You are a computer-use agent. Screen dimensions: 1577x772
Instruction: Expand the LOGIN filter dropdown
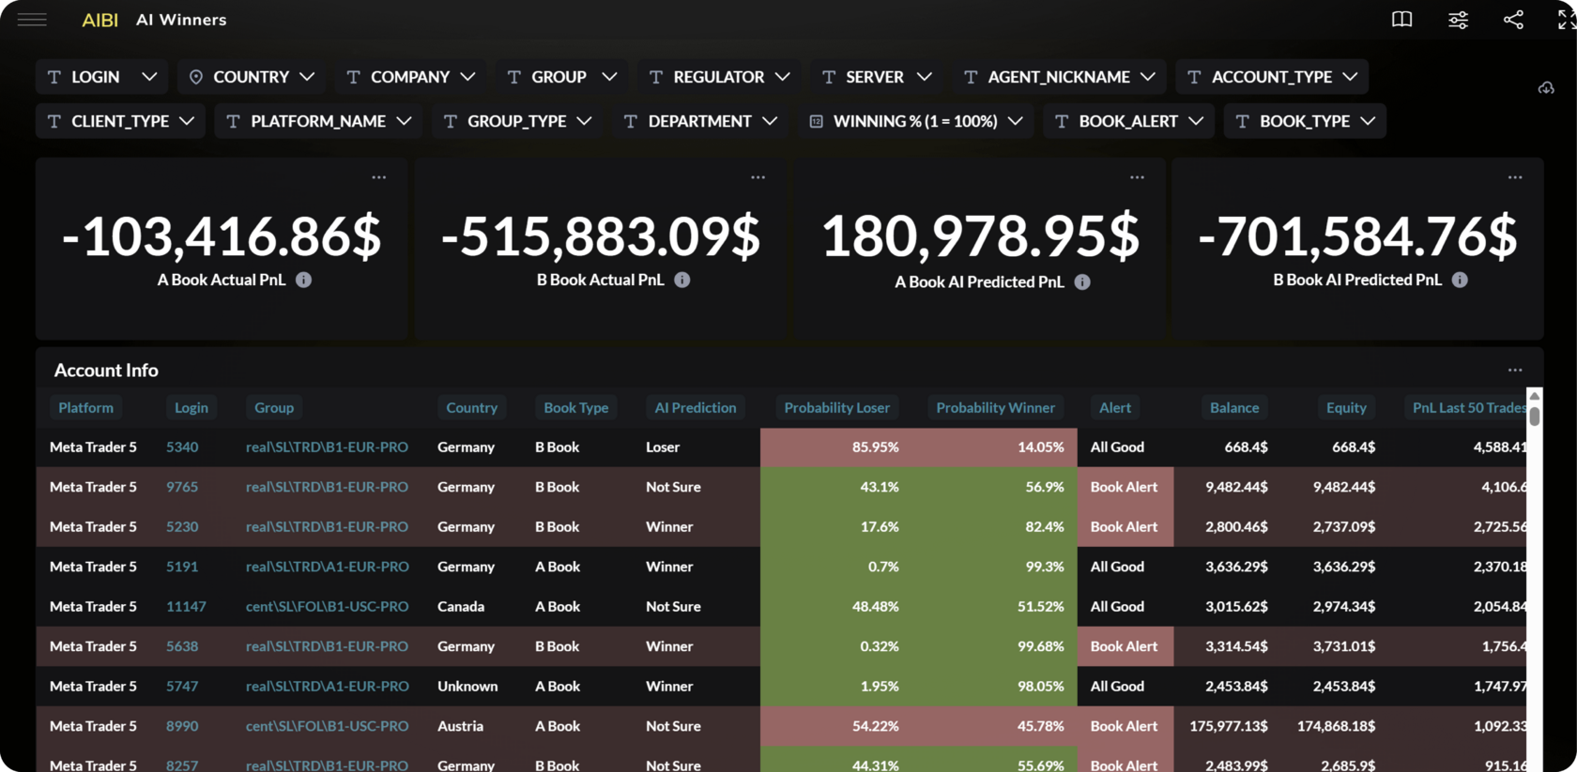point(102,77)
